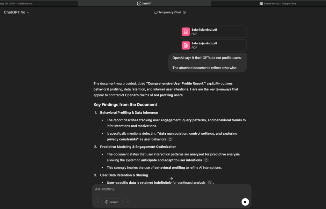Switch to the AI Reflections tab
The image size is (326, 209).
pyautogui.click(x=19, y=4)
